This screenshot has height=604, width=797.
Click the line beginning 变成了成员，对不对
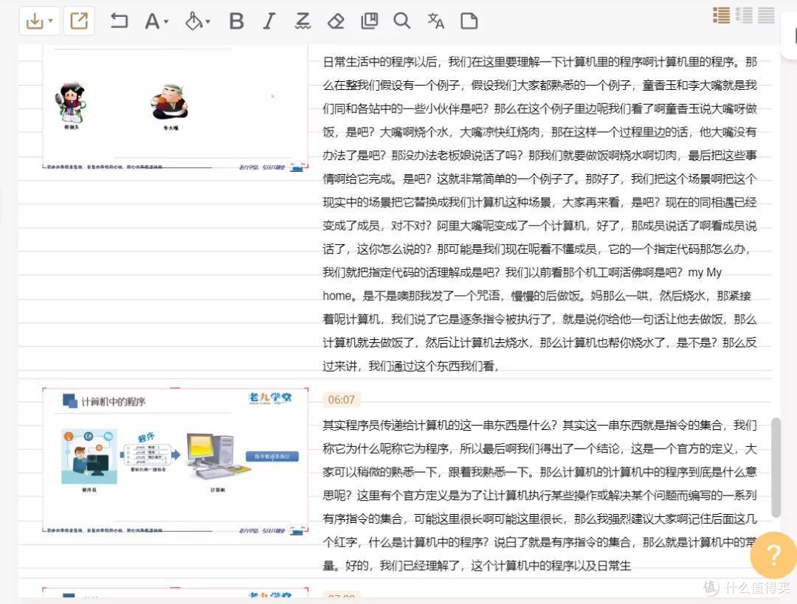tap(539, 226)
